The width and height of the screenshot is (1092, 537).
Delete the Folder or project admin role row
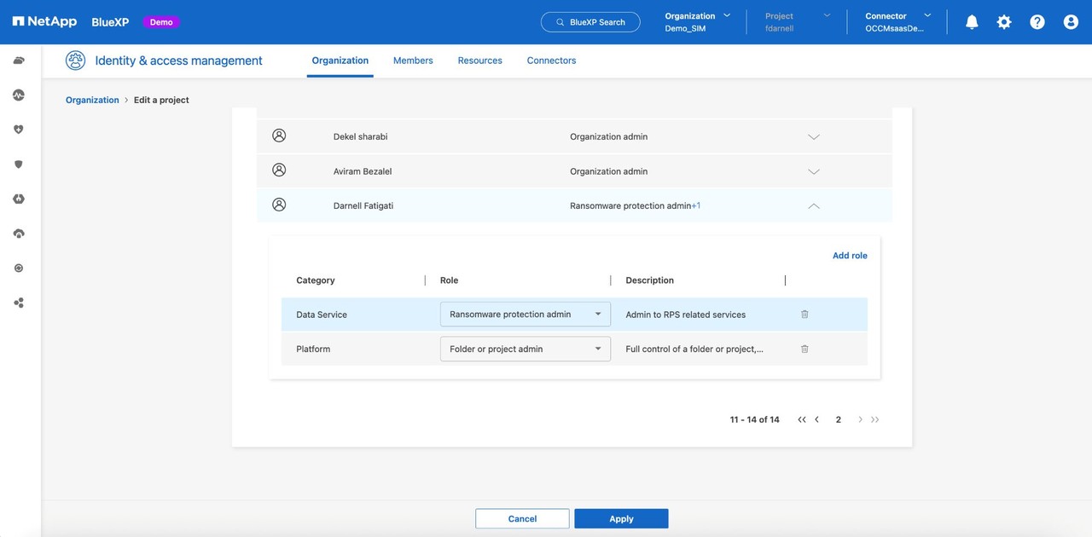(x=804, y=349)
